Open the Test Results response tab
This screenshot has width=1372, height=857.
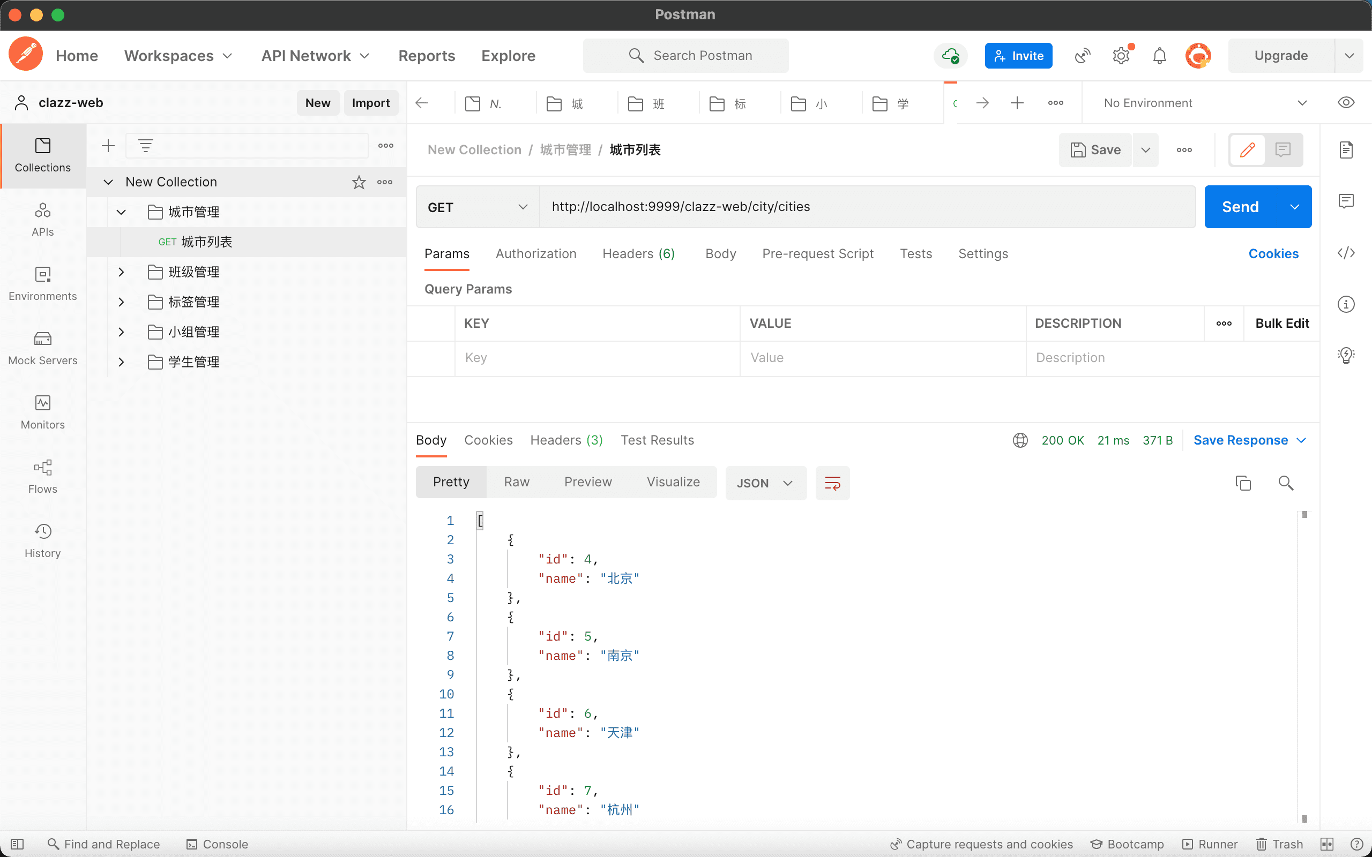657,440
